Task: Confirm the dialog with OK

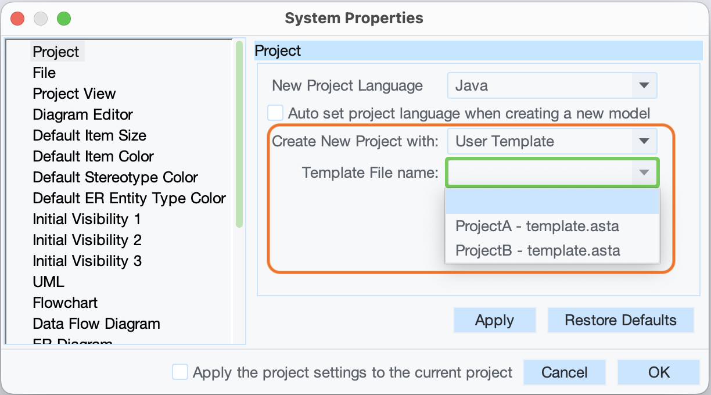Action: pyautogui.click(x=658, y=372)
